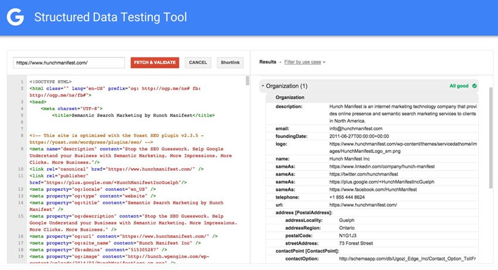This screenshot has height=270, width=498.
Task: Click the title tag code line
Action: pyautogui.click(x=134, y=115)
